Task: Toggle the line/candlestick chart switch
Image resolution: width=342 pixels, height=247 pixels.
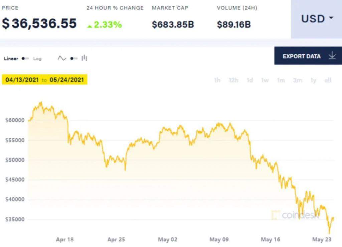Action: (x=74, y=59)
